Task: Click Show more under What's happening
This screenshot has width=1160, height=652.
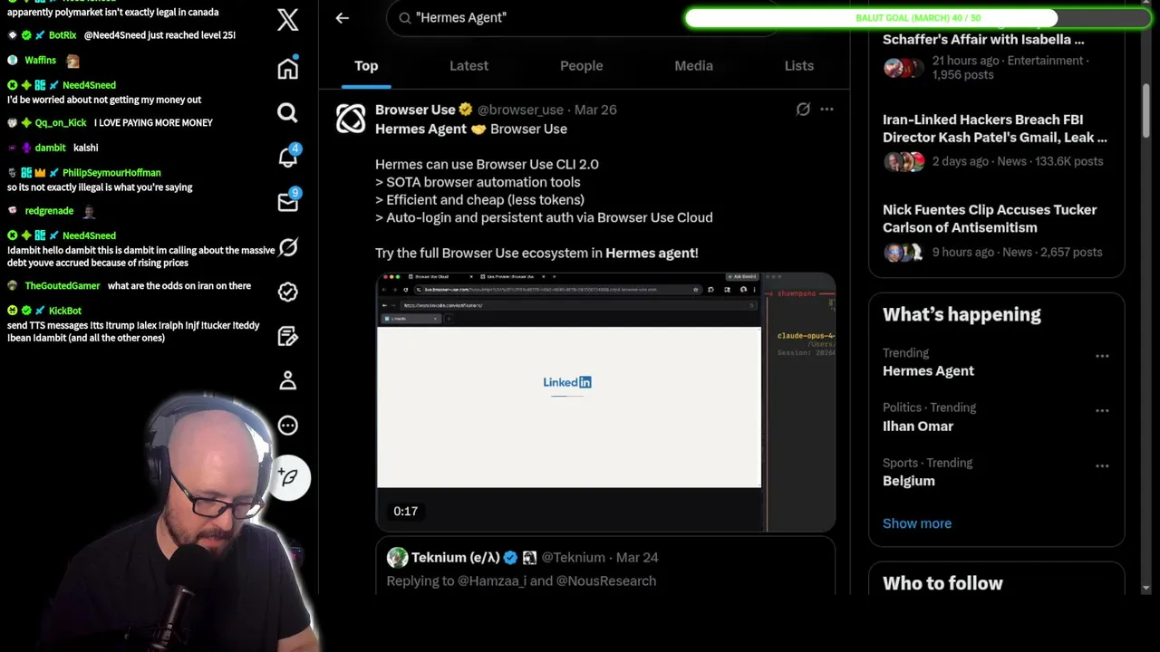Action: click(x=917, y=523)
